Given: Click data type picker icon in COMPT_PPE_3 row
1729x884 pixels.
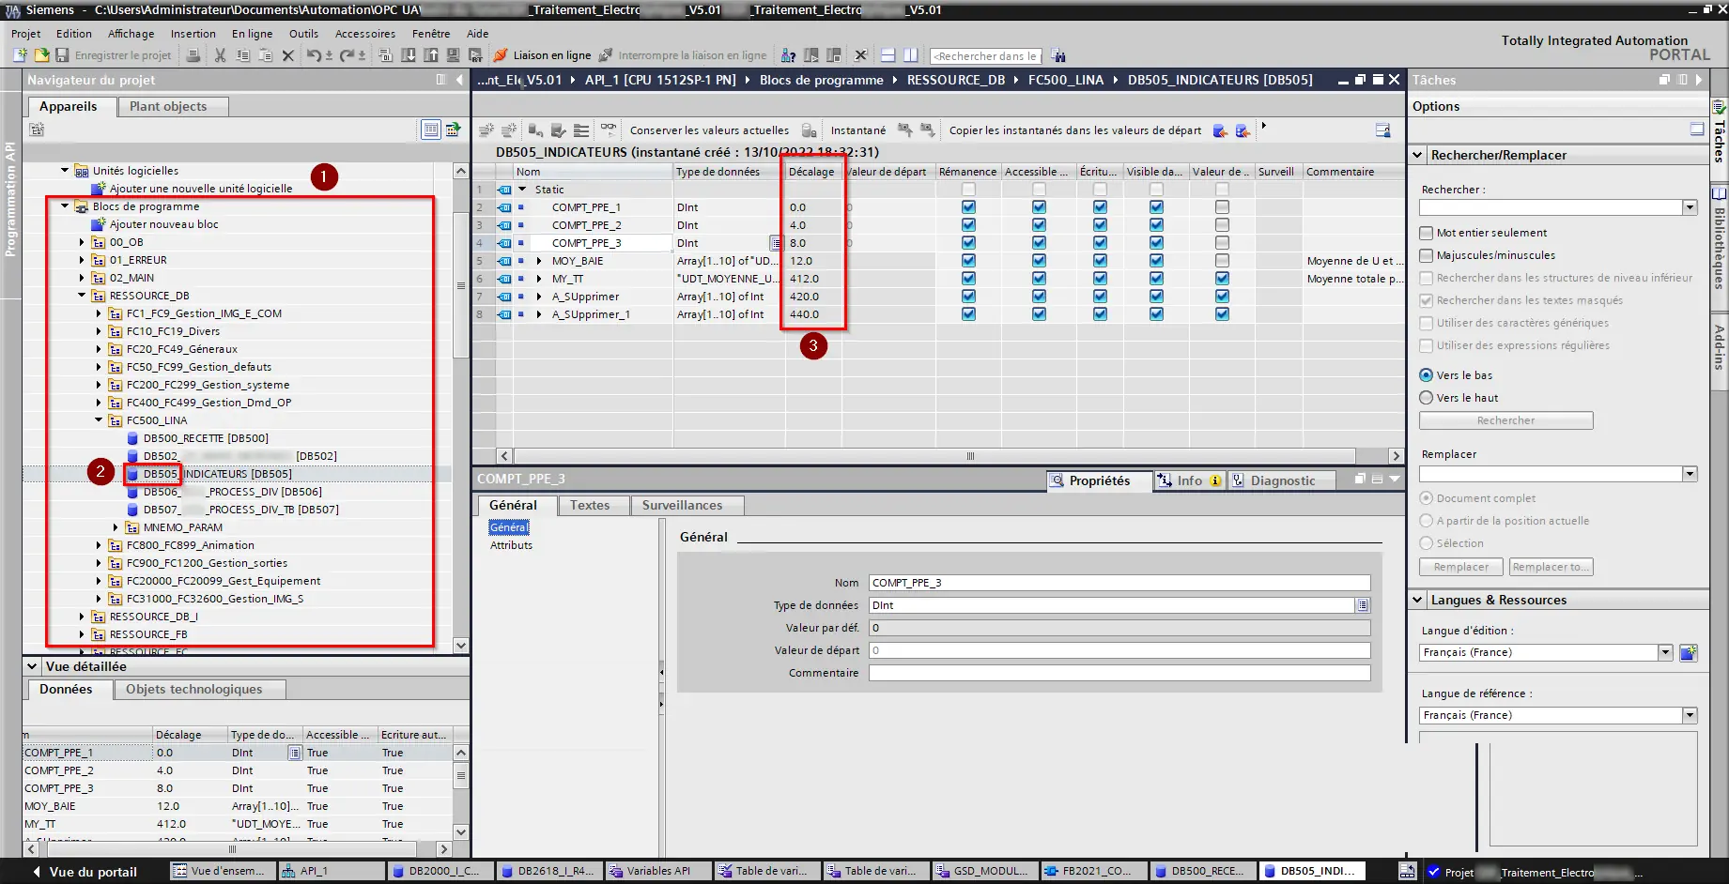Looking at the screenshot, I should pyautogui.click(x=776, y=243).
